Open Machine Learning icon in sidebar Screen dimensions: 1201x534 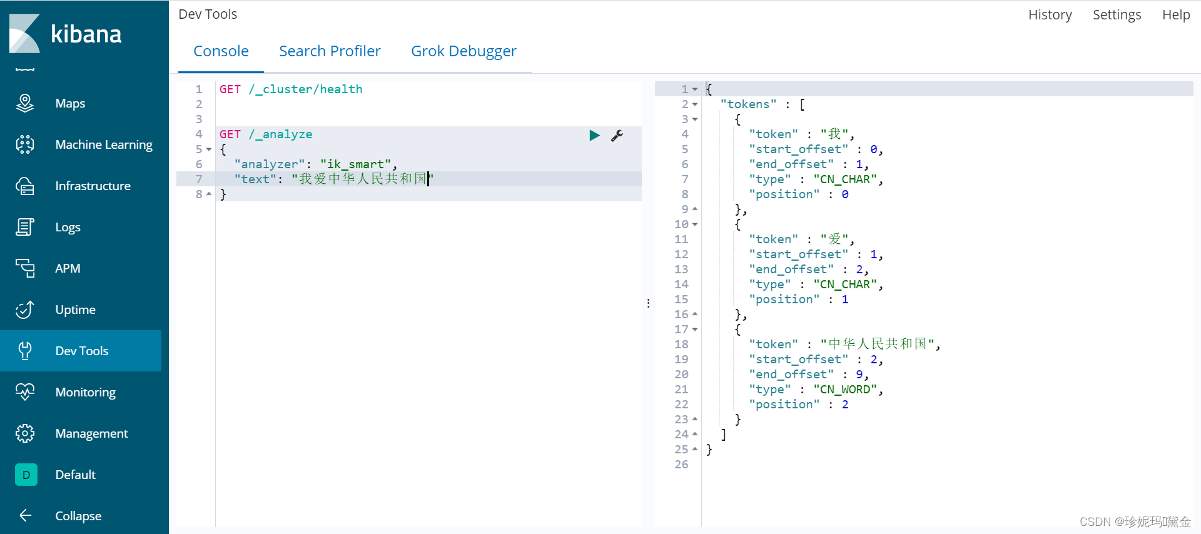click(x=25, y=144)
